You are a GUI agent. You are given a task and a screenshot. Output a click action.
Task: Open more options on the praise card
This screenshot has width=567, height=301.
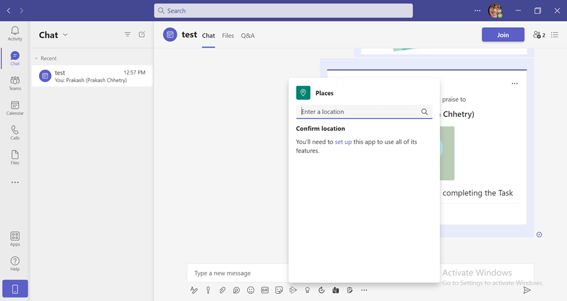point(515,84)
